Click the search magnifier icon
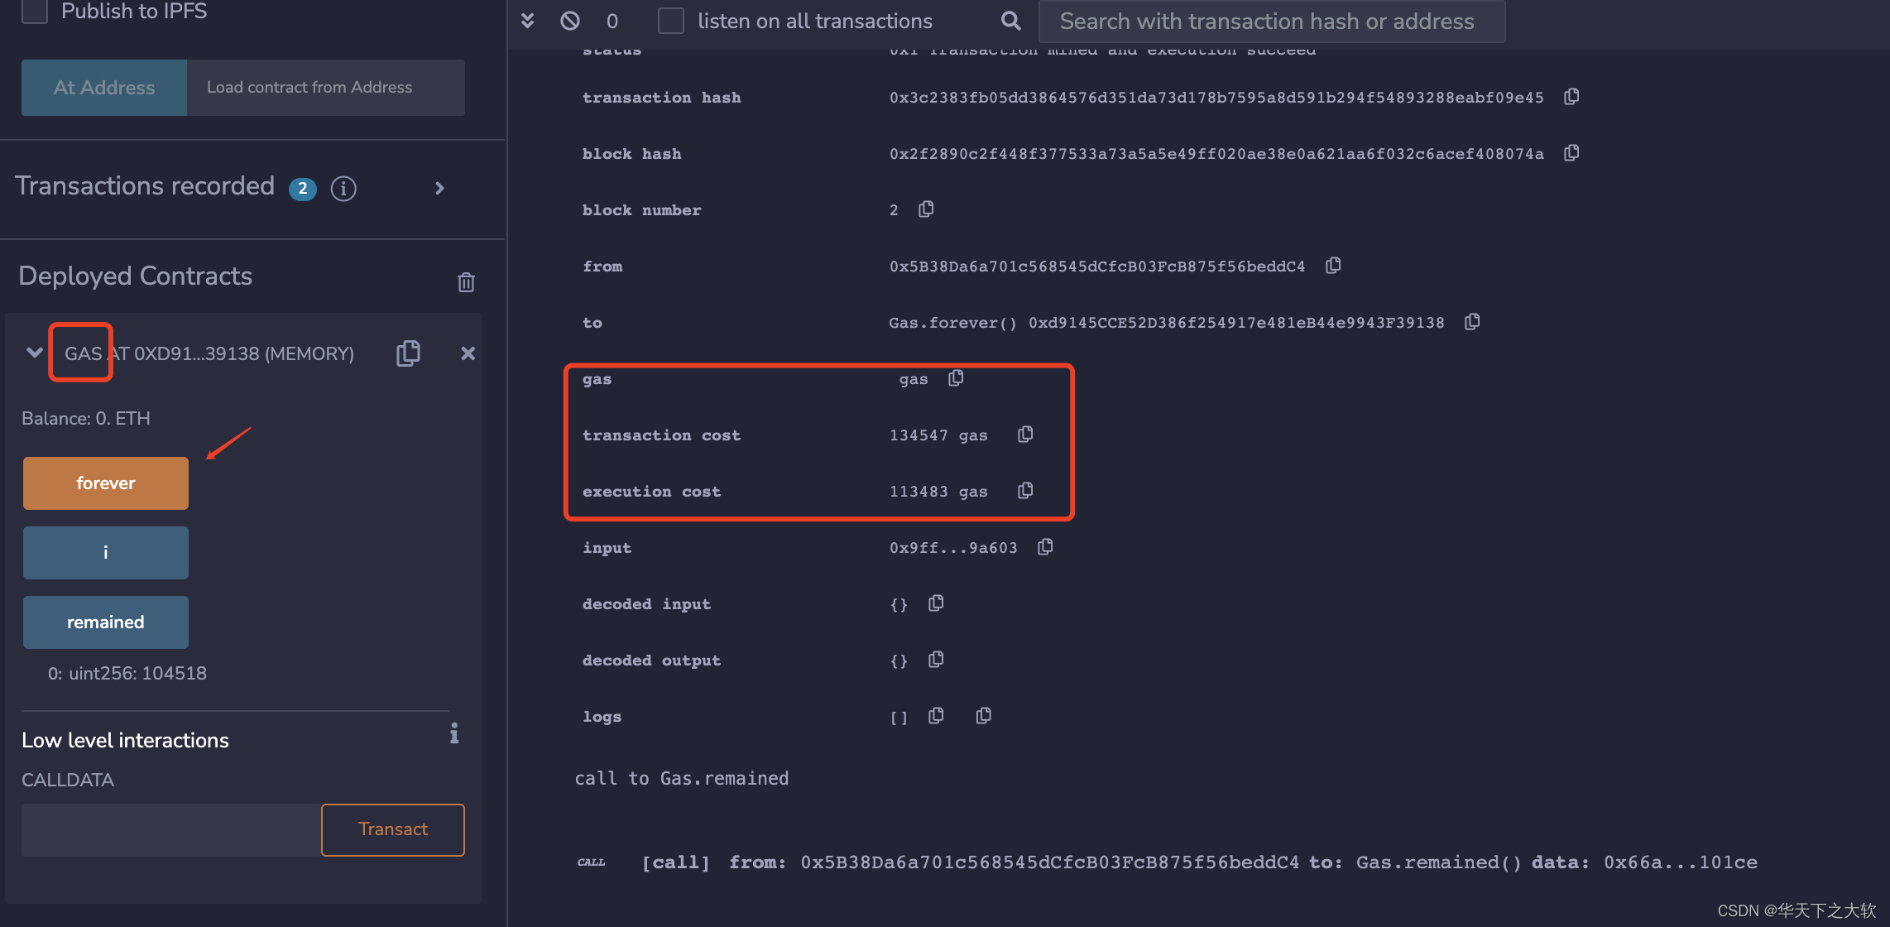The image size is (1890, 927). [x=1010, y=21]
